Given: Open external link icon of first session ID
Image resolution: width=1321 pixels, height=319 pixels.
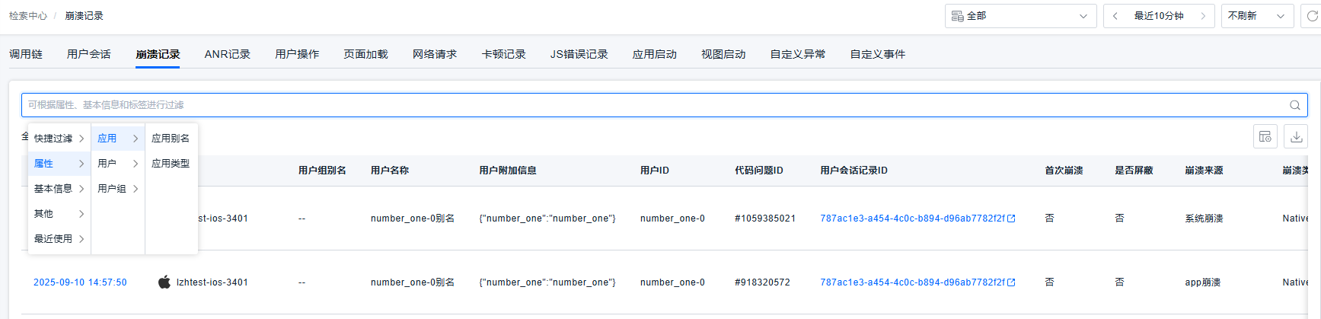Looking at the screenshot, I should tap(1011, 219).
